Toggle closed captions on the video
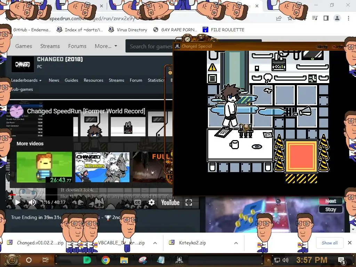The height and width of the screenshot is (267, 356). tap(138, 202)
